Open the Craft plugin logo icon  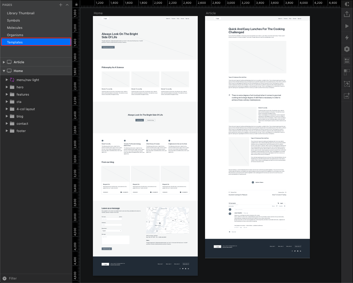pos(347,4)
